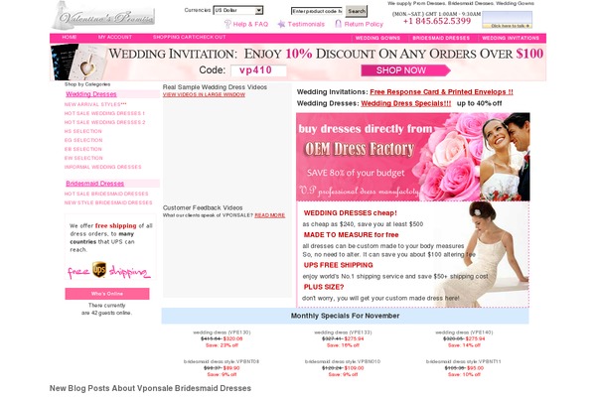This screenshot has width=596, height=397.
Task: Open HOT SALE WEDDING DRESSES 2
Action: click(104, 122)
